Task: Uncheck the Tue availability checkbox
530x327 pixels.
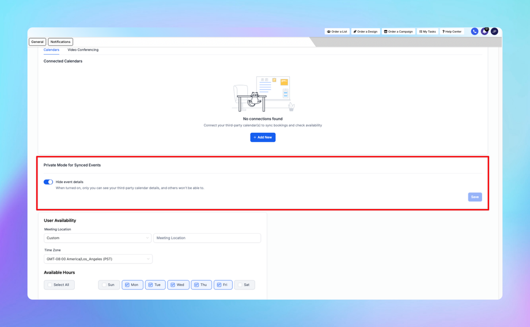Action: pyautogui.click(x=150, y=285)
